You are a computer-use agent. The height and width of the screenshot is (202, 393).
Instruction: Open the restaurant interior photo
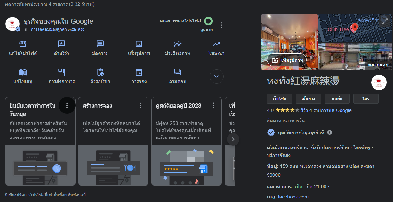(x=290, y=42)
